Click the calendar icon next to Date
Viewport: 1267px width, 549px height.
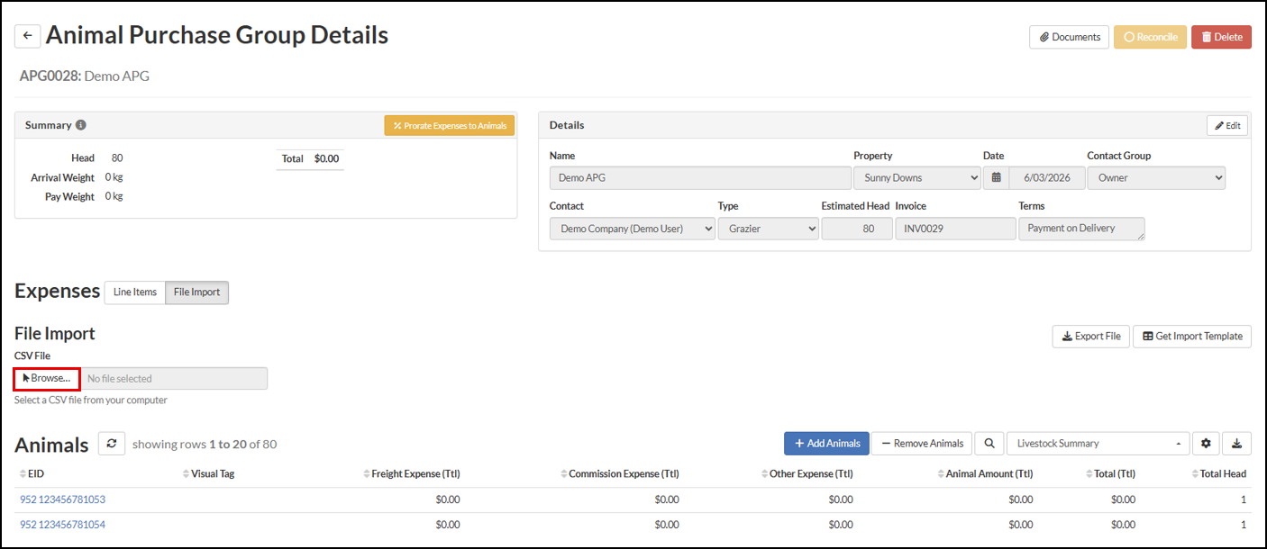[x=996, y=178]
